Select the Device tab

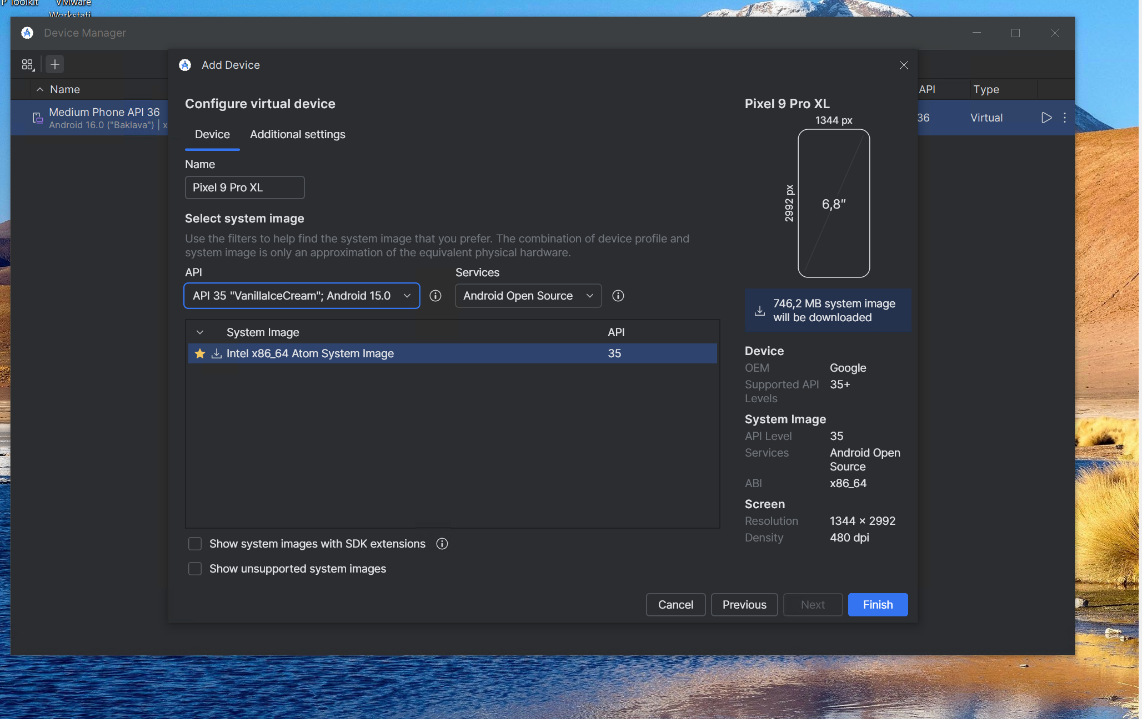pyautogui.click(x=212, y=134)
